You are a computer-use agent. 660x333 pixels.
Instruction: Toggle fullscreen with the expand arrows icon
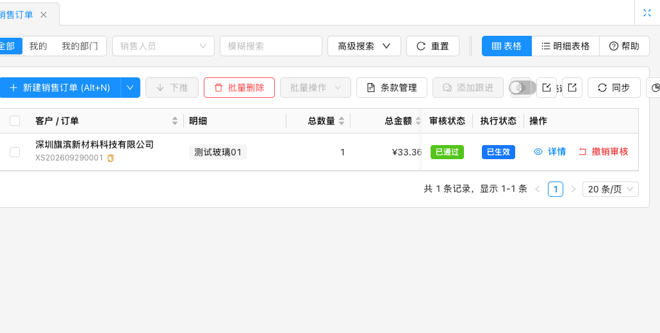(x=647, y=13)
